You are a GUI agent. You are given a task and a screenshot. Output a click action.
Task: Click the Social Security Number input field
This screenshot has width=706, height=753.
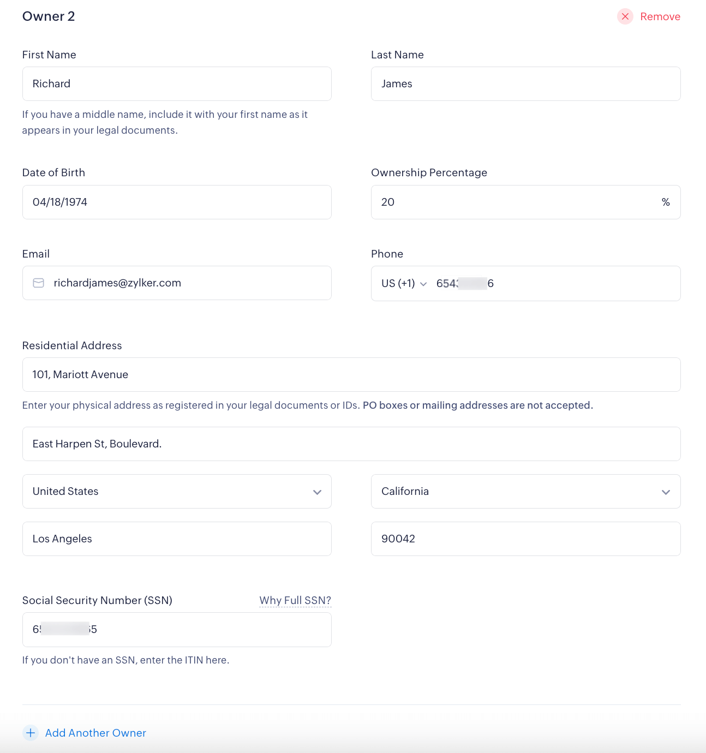click(x=177, y=629)
